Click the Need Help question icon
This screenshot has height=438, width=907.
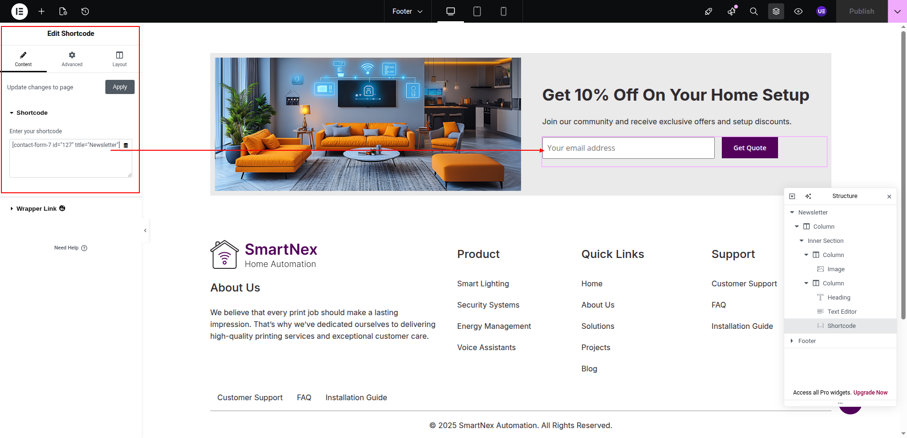84,248
